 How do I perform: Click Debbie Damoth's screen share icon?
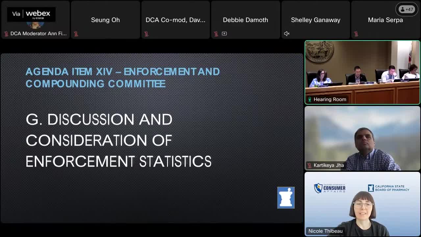pyautogui.click(x=224, y=34)
